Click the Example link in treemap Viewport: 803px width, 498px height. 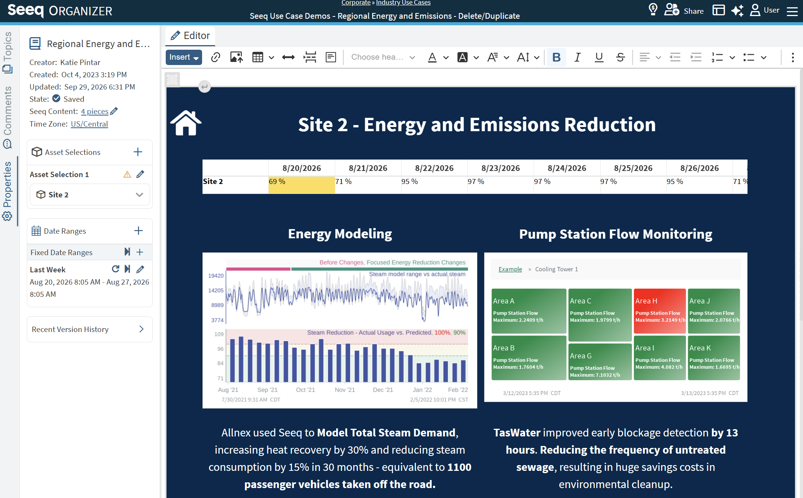coord(510,269)
